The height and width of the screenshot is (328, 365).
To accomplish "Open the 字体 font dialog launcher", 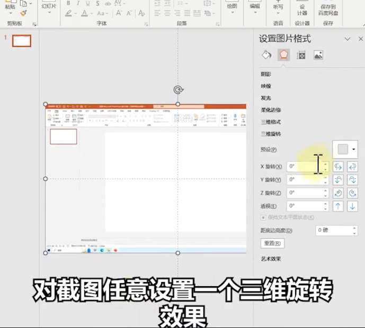I will (x=146, y=24).
